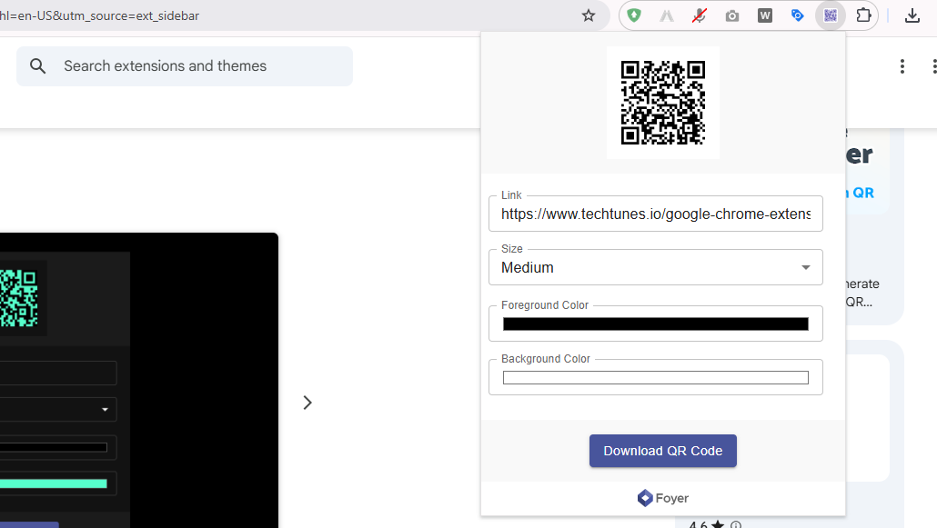Toggle the QR code generator extension icon
The width and height of the screenshot is (937, 528).
[830, 15]
